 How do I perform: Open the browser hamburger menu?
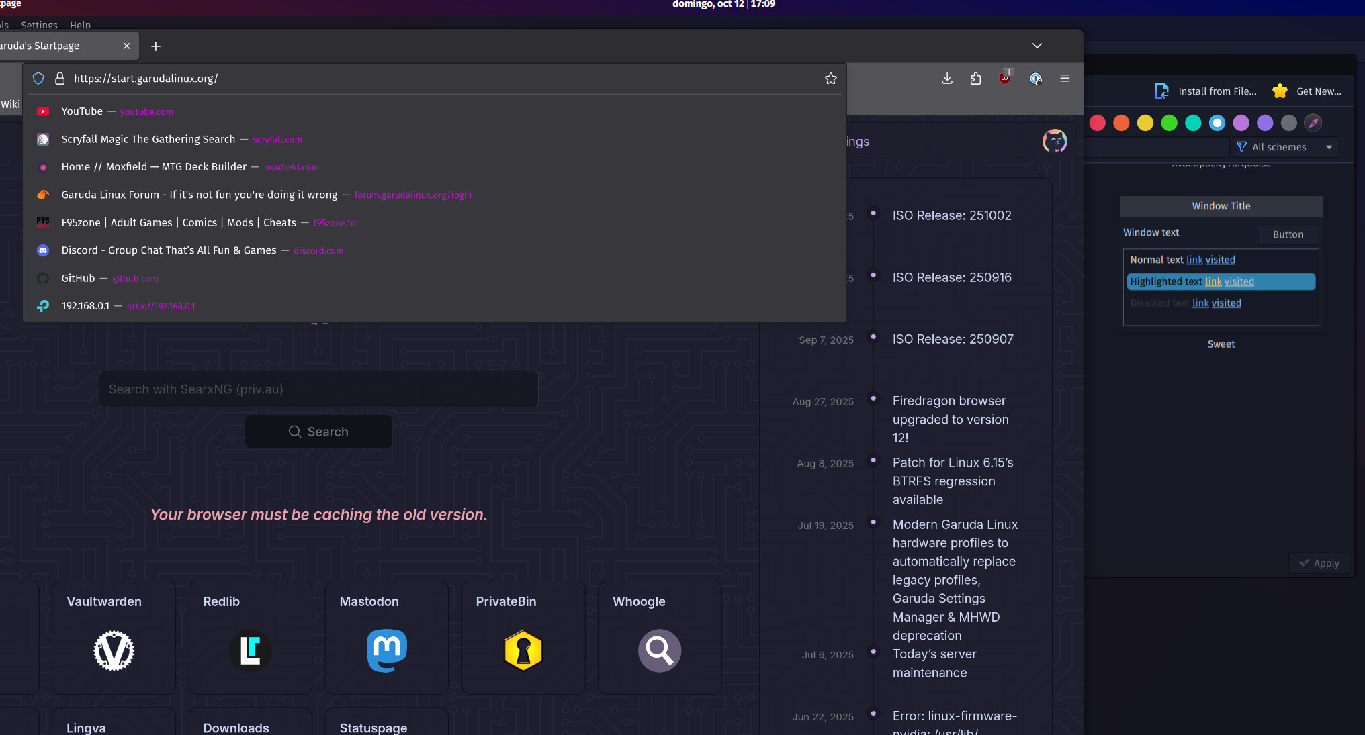click(1065, 79)
